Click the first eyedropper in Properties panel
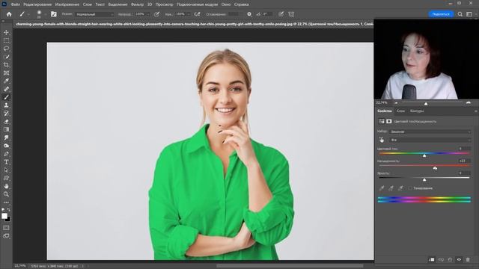The height and width of the screenshot is (269, 479). coord(382,188)
